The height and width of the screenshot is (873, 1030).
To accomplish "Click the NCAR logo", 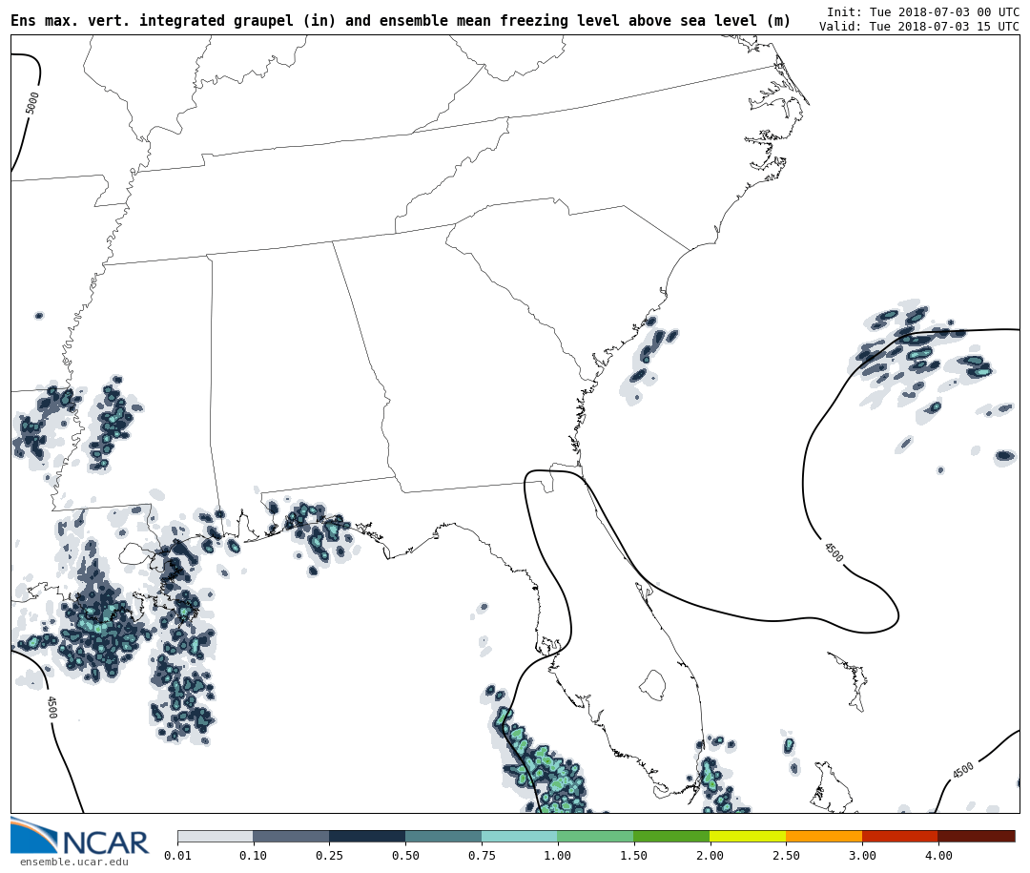I will (x=79, y=837).
